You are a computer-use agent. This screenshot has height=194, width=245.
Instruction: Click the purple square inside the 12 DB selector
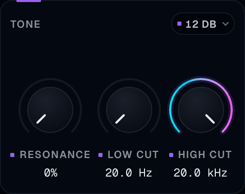[179, 24]
